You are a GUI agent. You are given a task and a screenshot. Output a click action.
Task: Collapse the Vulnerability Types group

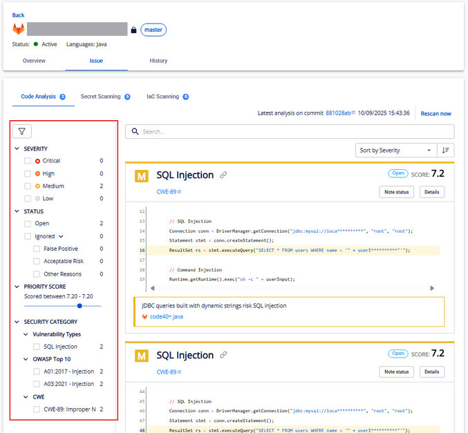tap(26, 334)
